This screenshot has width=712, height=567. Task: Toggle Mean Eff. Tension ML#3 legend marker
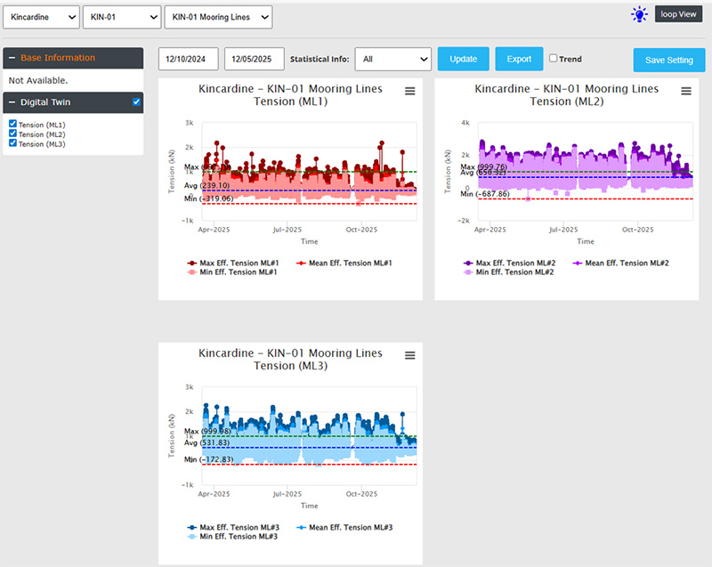click(301, 528)
